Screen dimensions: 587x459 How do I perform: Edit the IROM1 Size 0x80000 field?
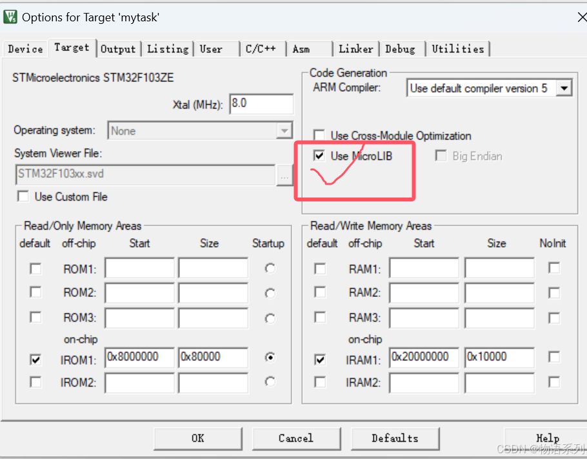click(x=213, y=358)
